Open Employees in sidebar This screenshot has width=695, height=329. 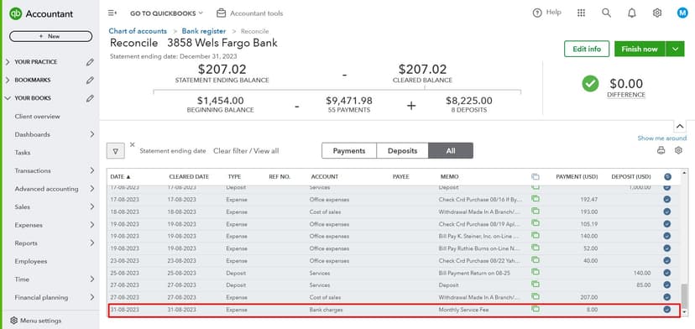tap(30, 262)
